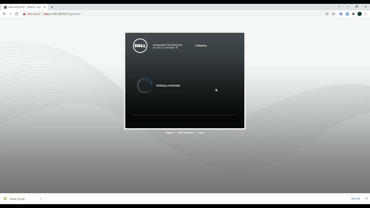Expand options for viewer (2).jnlp download

tap(41, 199)
